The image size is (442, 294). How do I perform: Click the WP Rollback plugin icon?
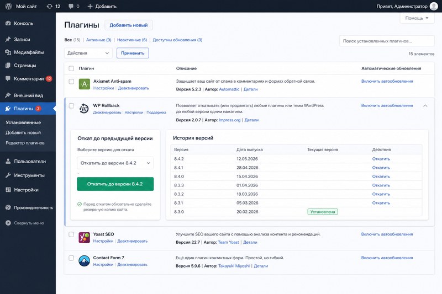84,108
